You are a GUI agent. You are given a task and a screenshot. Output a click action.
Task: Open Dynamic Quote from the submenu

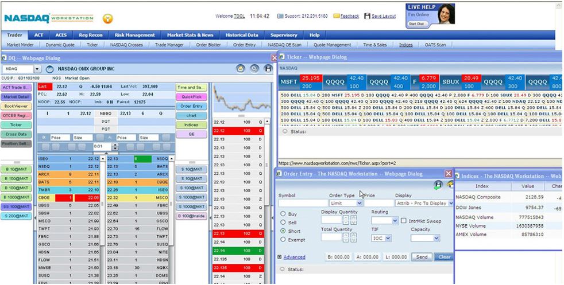click(x=60, y=45)
